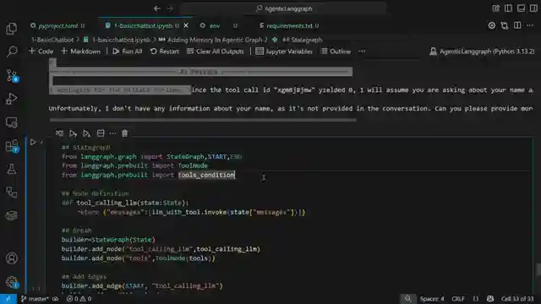Open the Remote Explorer view
This screenshot has height=304, width=541.
11,122
